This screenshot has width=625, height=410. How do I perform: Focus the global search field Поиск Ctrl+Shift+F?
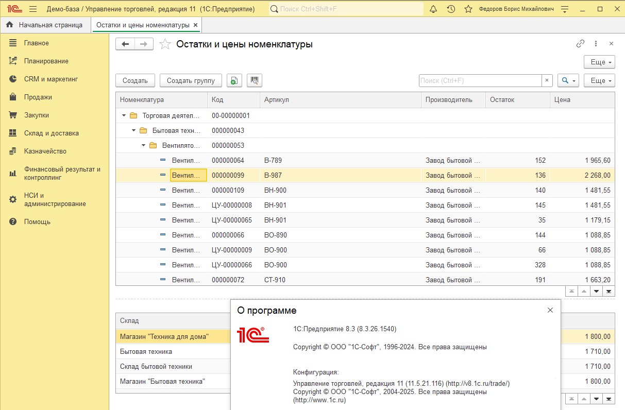(346, 9)
